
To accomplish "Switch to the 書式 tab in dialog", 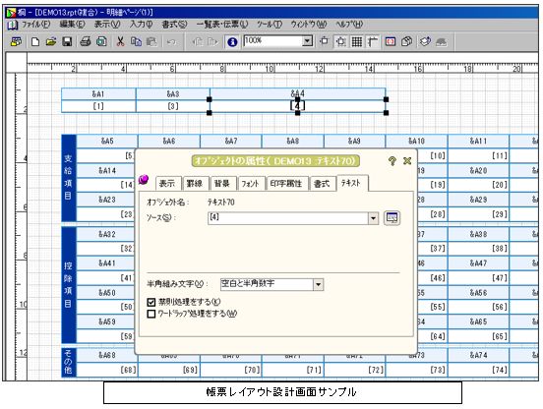I will 322,184.
